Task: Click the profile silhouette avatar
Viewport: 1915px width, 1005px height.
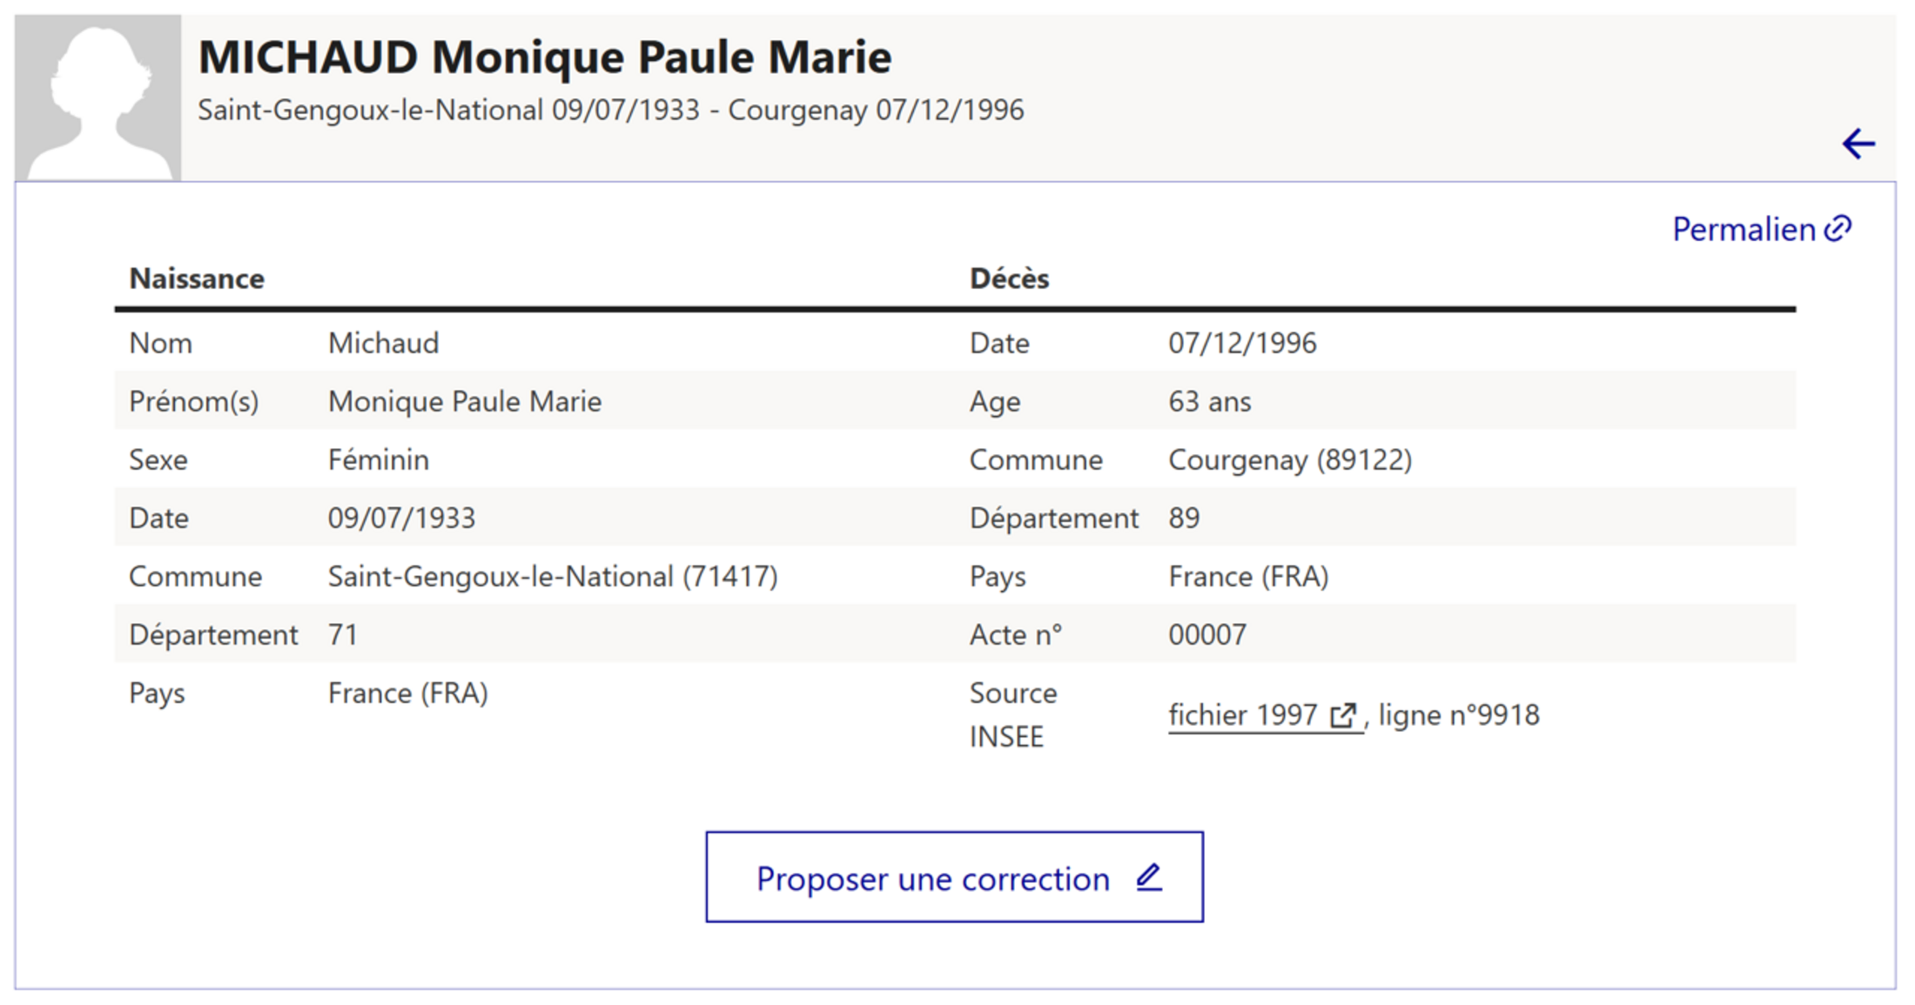Action: [97, 98]
